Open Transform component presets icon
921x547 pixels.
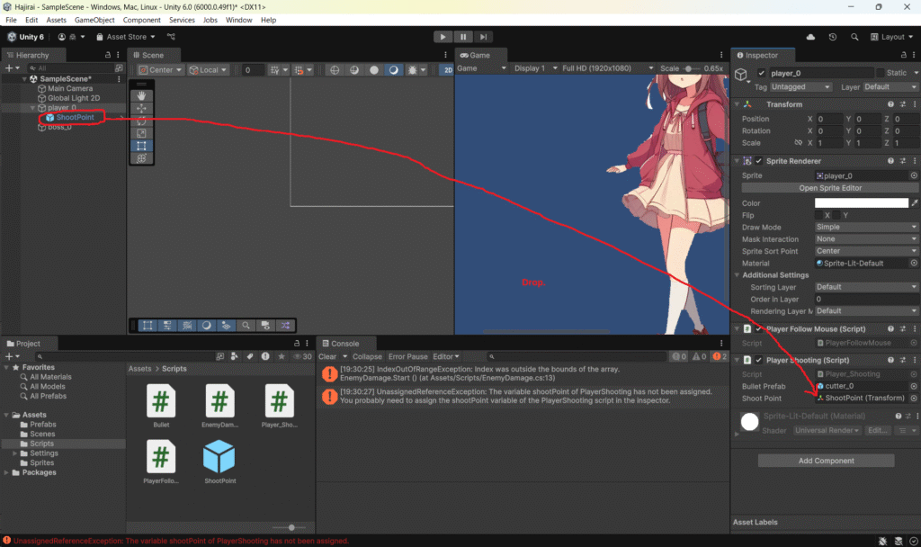pos(903,104)
